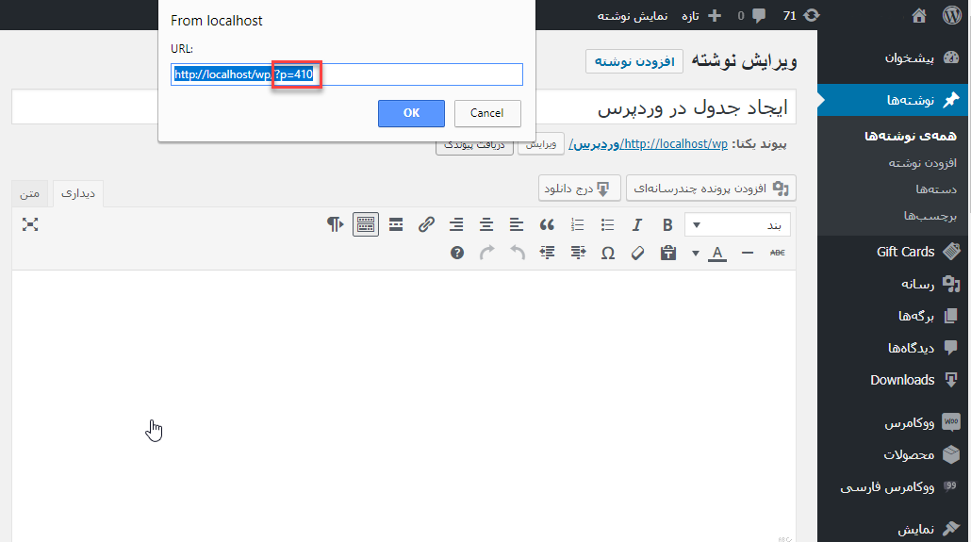This screenshot has height=542, width=971.
Task: Redo the last edit
Action: (486, 253)
